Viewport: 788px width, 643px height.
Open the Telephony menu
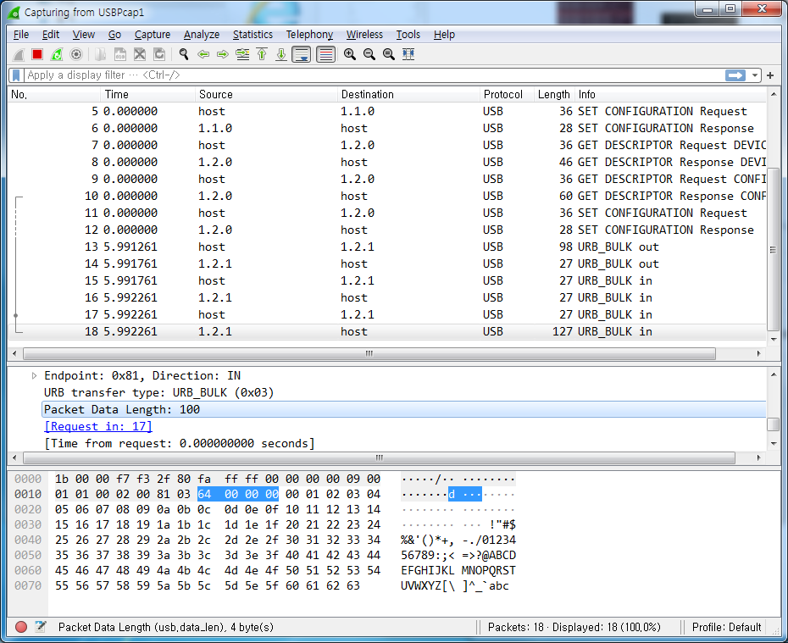click(x=309, y=35)
